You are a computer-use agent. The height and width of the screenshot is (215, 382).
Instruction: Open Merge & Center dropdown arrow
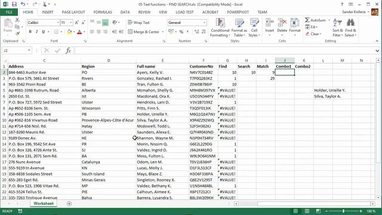tap(163, 32)
